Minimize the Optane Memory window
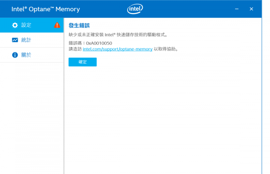The image size is (270, 174). (237, 9)
